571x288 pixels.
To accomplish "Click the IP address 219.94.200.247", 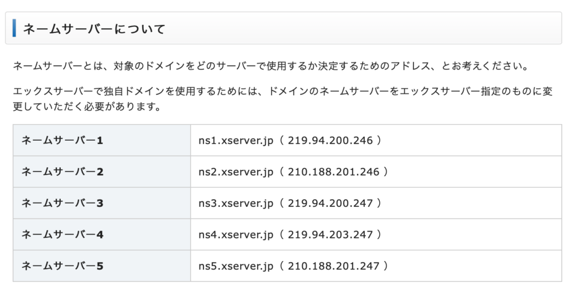I will [330, 203].
